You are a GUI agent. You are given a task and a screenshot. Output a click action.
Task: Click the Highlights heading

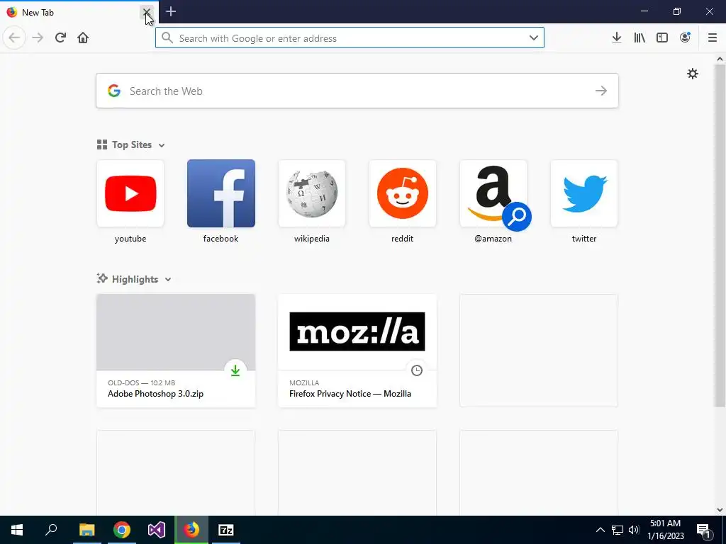135,279
